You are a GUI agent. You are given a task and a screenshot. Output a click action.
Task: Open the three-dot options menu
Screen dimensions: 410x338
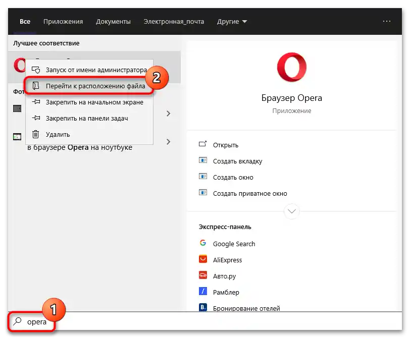pos(386,21)
